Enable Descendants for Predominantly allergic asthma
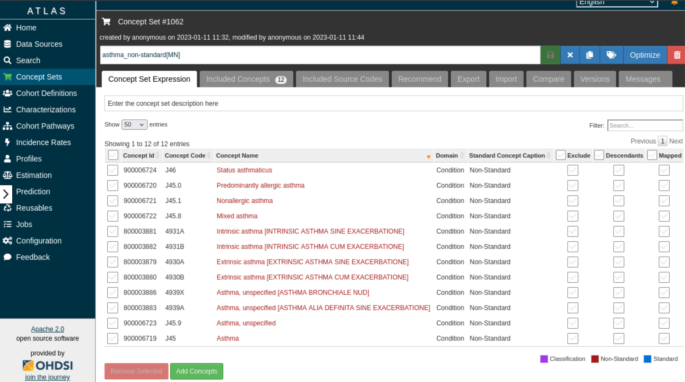Screen dimensions: 685x382 point(618,186)
